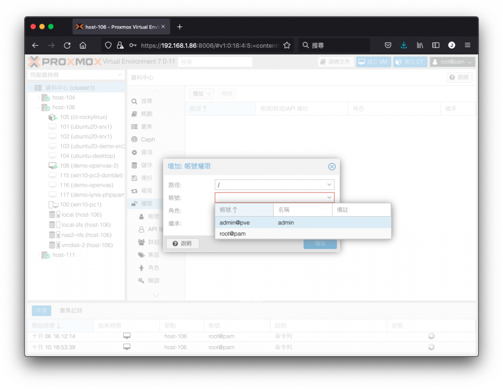Expand the host-104 tree node
Image resolution: width=503 pixels, height=389 pixels.
pos(38,97)
